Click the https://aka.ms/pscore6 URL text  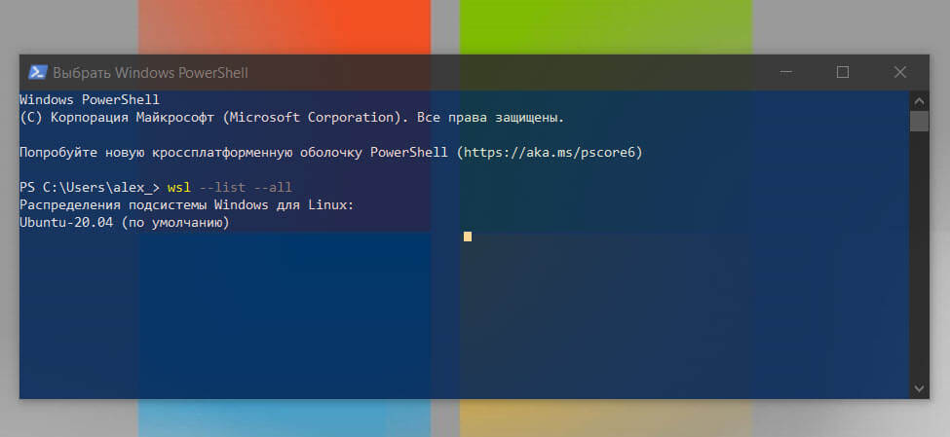coord(550,153)
